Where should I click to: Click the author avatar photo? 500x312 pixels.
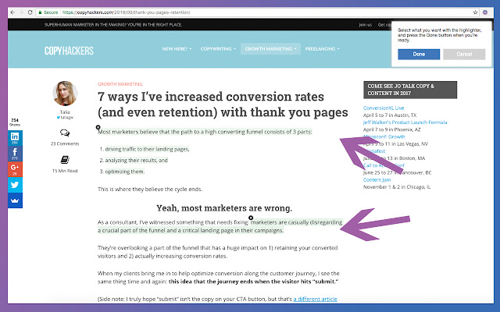pos(65,94)
